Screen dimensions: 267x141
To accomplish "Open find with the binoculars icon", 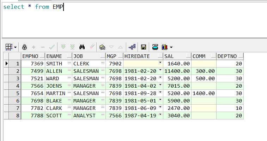I will 82,47.
